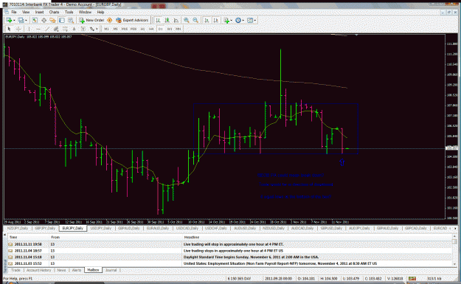Toggle the Terminal panel icon
The image size is (461, 284).
62,20
